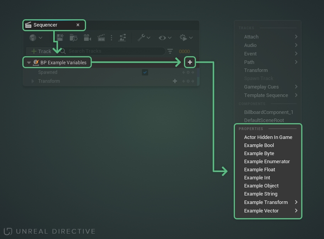324x239 pixels.
Task: Expand the Example Transform property
Action: coord(296,202)
